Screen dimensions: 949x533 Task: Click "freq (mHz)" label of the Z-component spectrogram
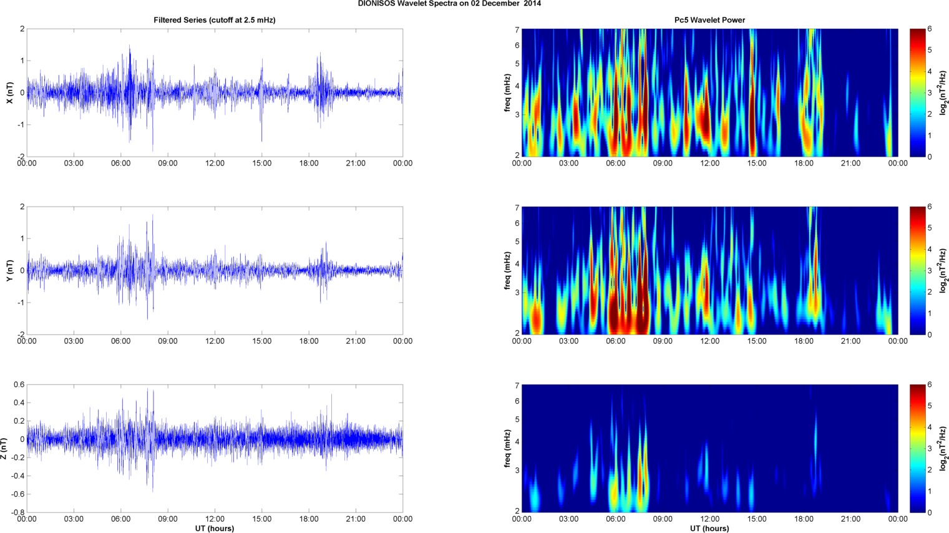coord(508,449)
